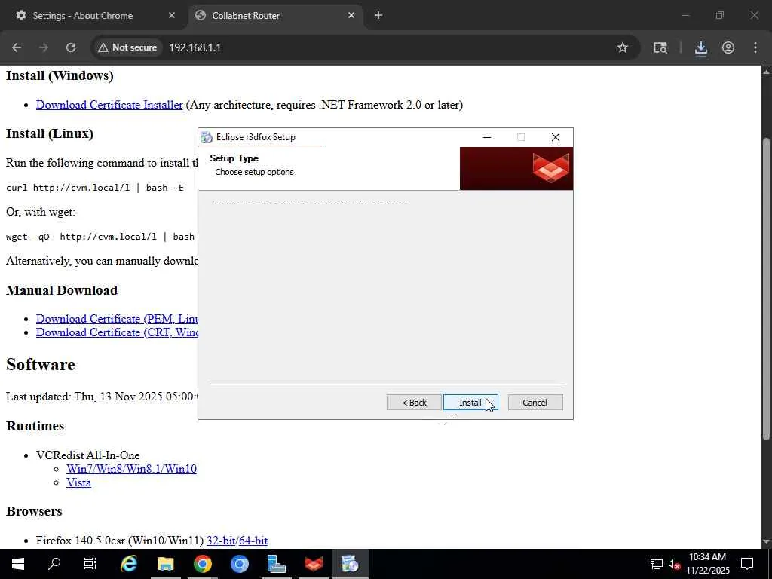This screenshot has height=579, width=772.
Task: Click the VCRedist All-In-One list item
Action: click(x=87, y=455)
